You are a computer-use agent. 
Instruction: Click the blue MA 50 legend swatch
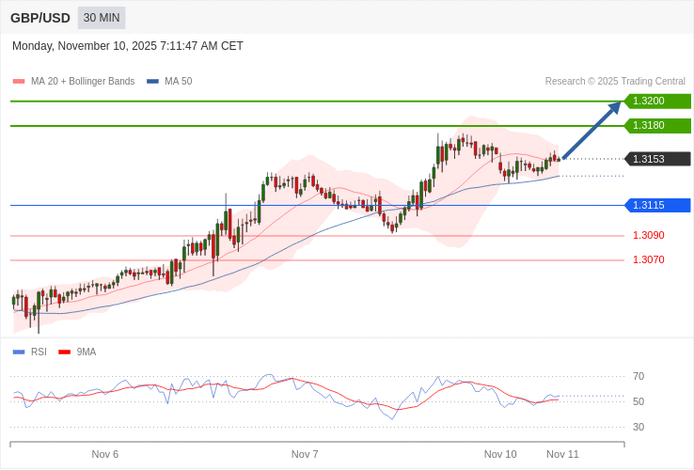tap(152, 82)
